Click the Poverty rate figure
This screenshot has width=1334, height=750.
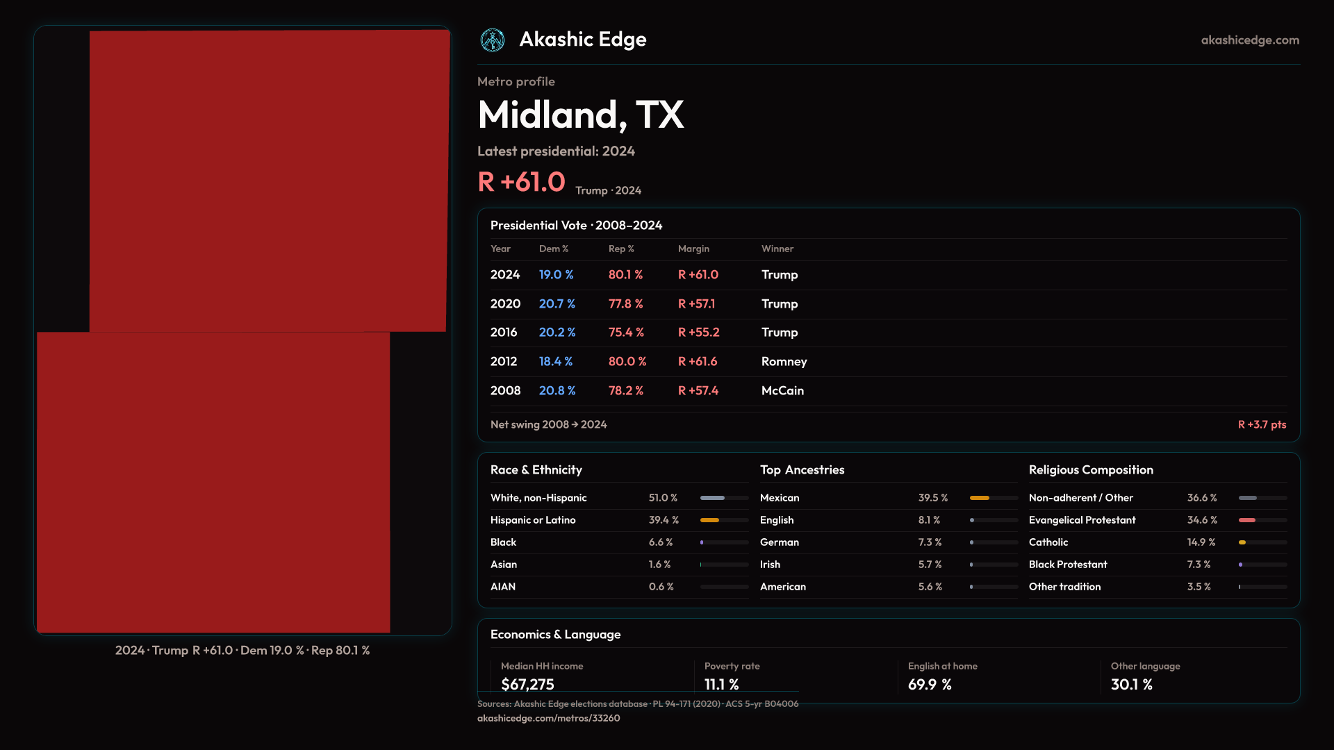pos(721,684)
